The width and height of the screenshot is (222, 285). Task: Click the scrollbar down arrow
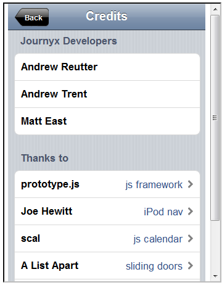(215, 276)
